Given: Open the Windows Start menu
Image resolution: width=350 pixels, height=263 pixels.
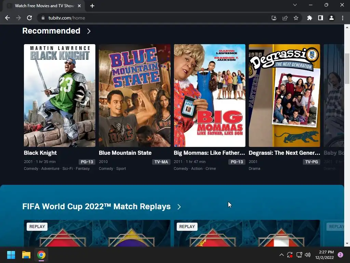Looking at the screenshot, I should click(x=11, y=255).
